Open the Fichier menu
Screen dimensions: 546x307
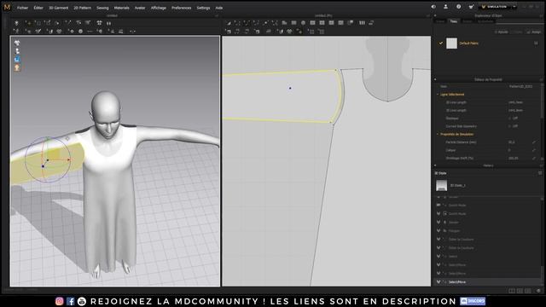22,8
